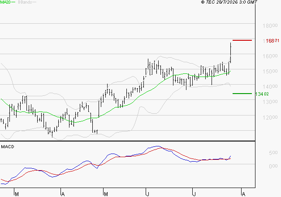The height and width of the screenshot is (197, 281).
Task: Click the MACD 500 axis label
Action: pos(273,153)
